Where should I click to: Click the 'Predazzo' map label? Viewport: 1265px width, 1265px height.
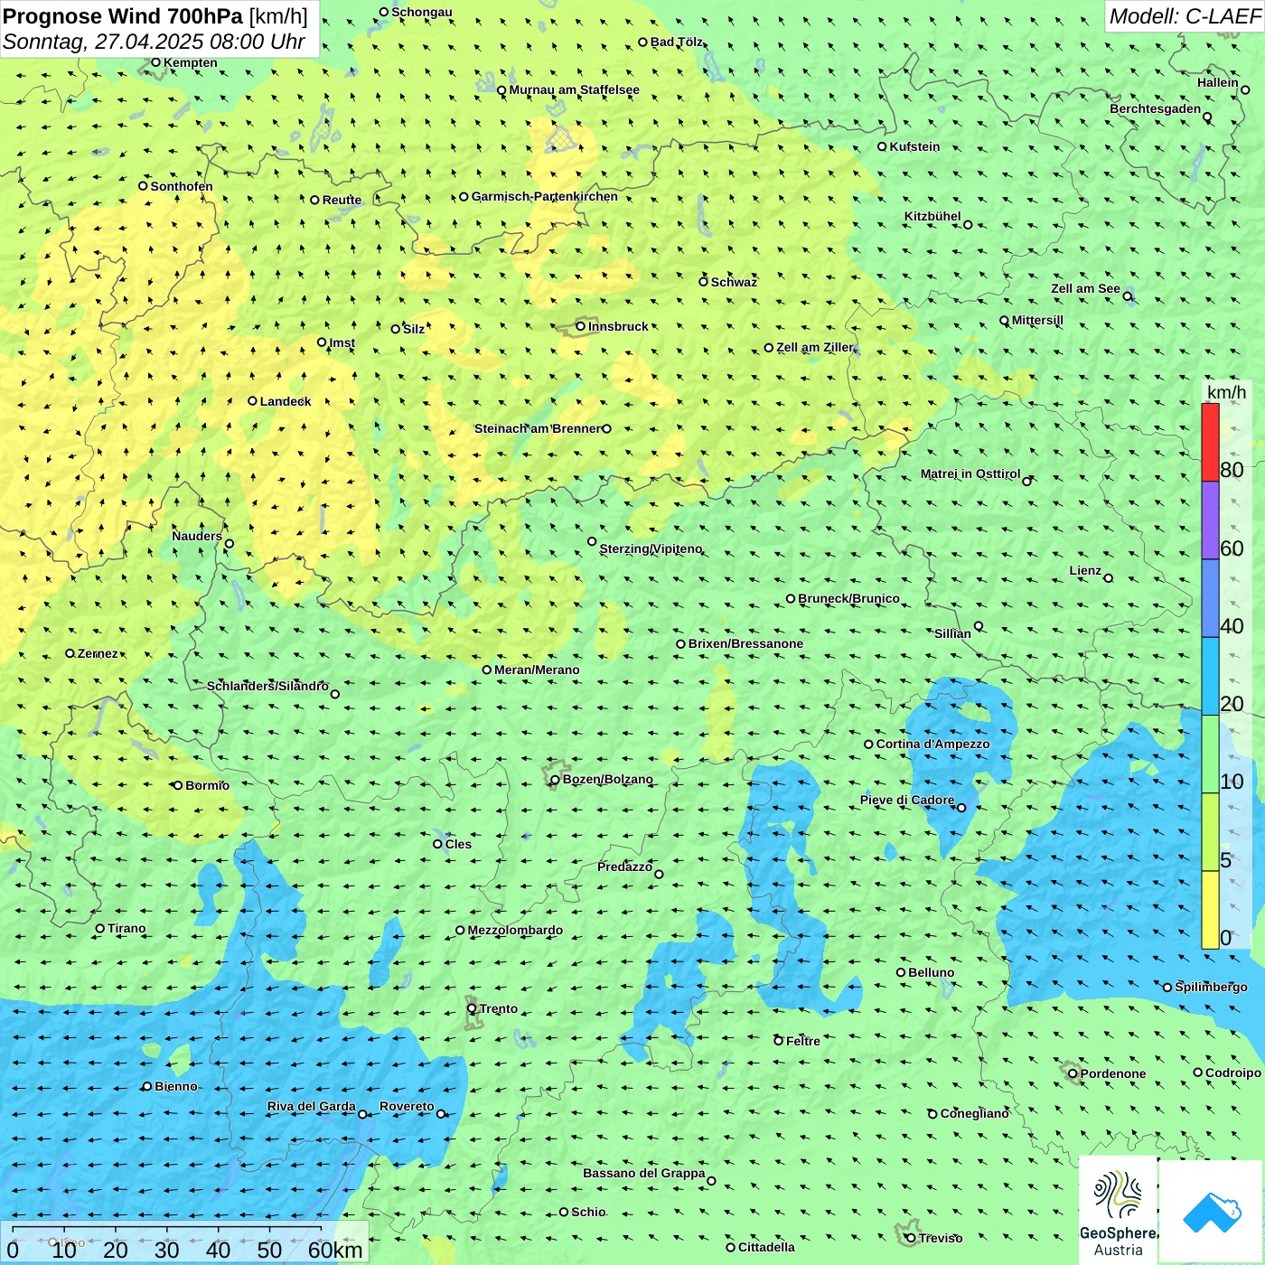tap(624, 867)
